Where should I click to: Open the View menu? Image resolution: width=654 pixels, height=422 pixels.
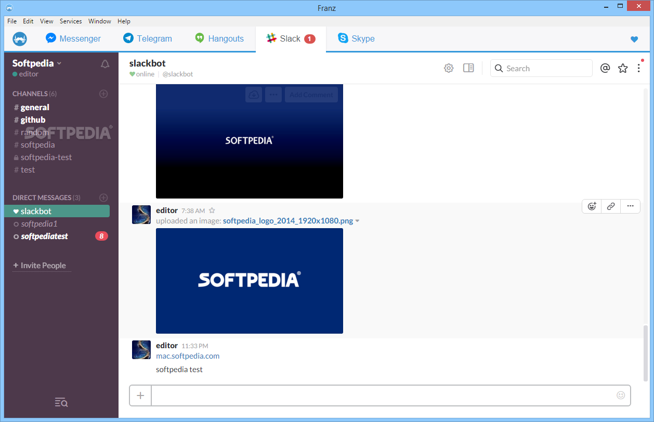(47, 21)
